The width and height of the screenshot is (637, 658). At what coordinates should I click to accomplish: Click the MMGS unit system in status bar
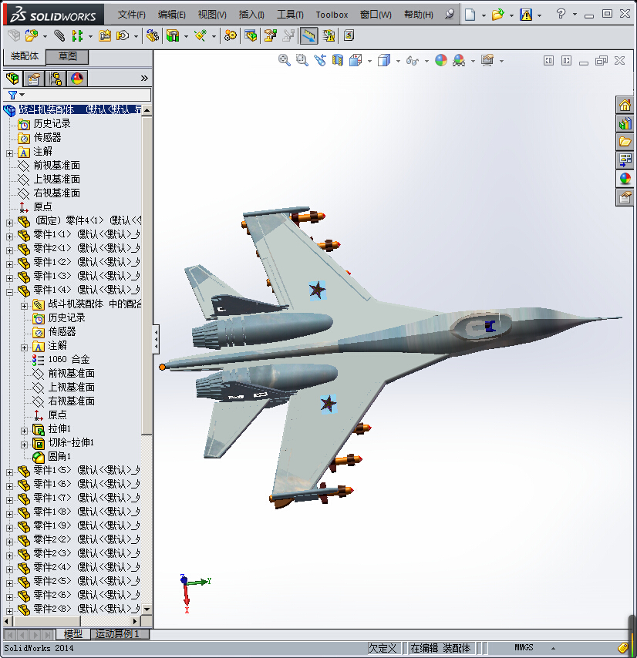click(524, 647)
